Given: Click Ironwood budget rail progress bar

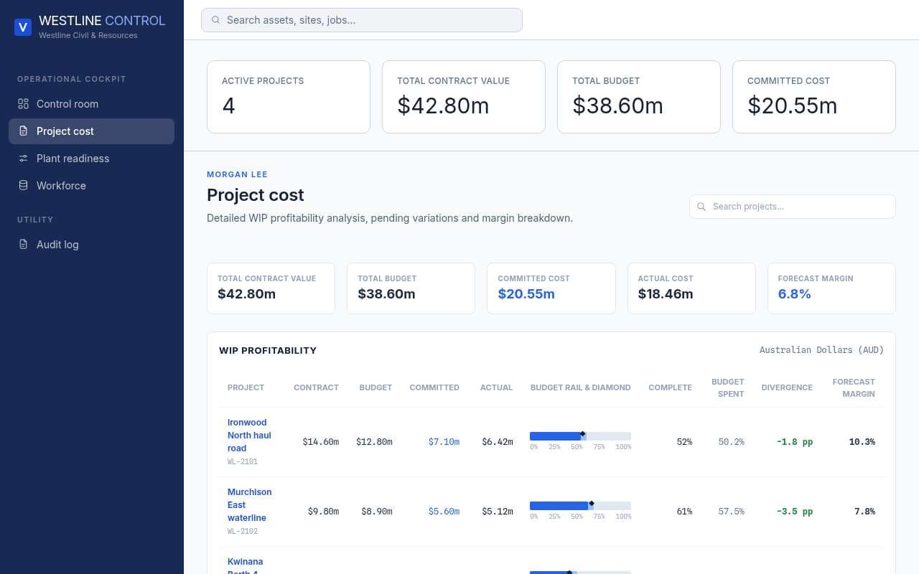Looking at the screenshot, I should [x=580, y=436].
